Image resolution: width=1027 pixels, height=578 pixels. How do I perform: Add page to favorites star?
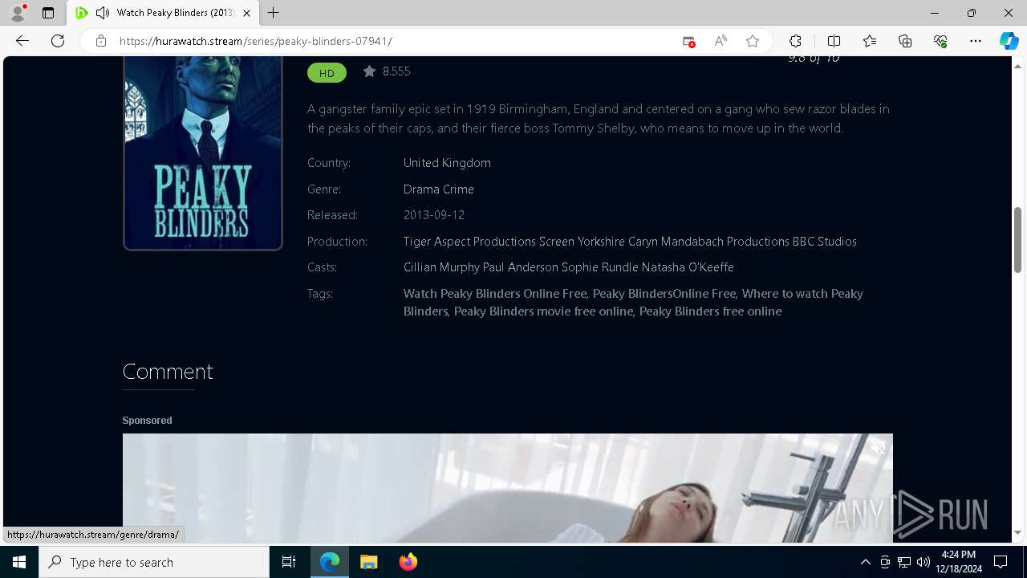[753, 41]
